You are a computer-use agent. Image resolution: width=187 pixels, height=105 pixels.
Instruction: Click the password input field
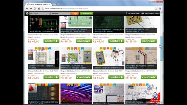click(x=60, y=13)
